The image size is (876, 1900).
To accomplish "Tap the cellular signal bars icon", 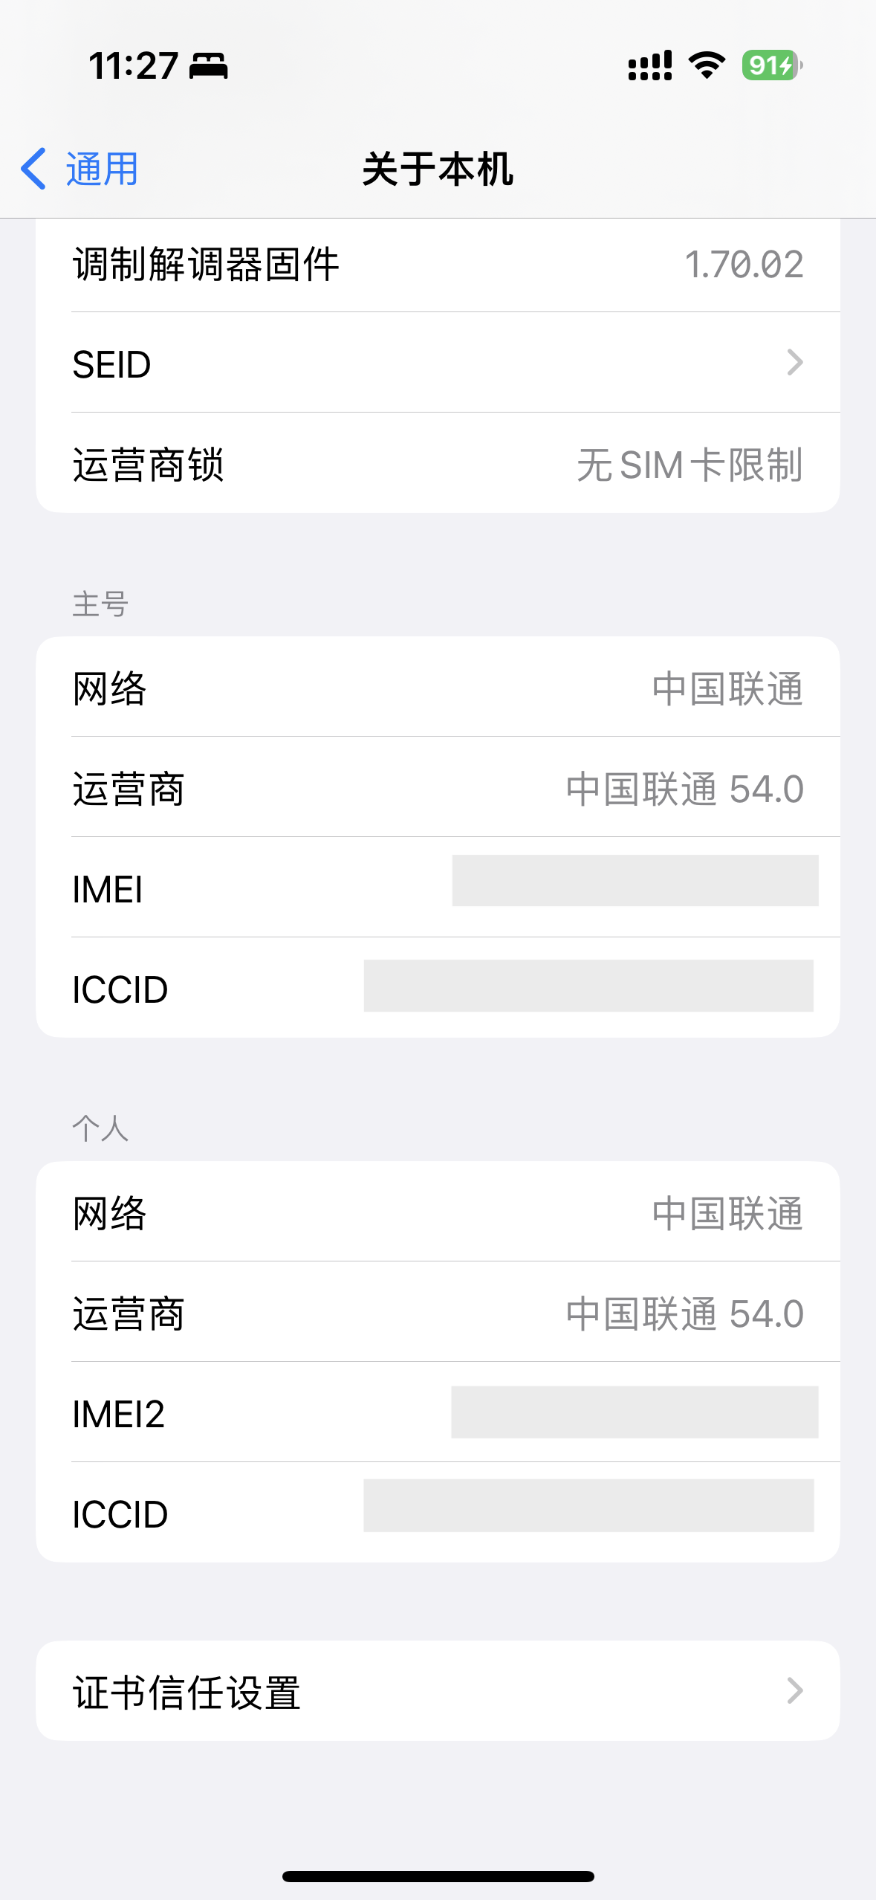I will point(650,65).
